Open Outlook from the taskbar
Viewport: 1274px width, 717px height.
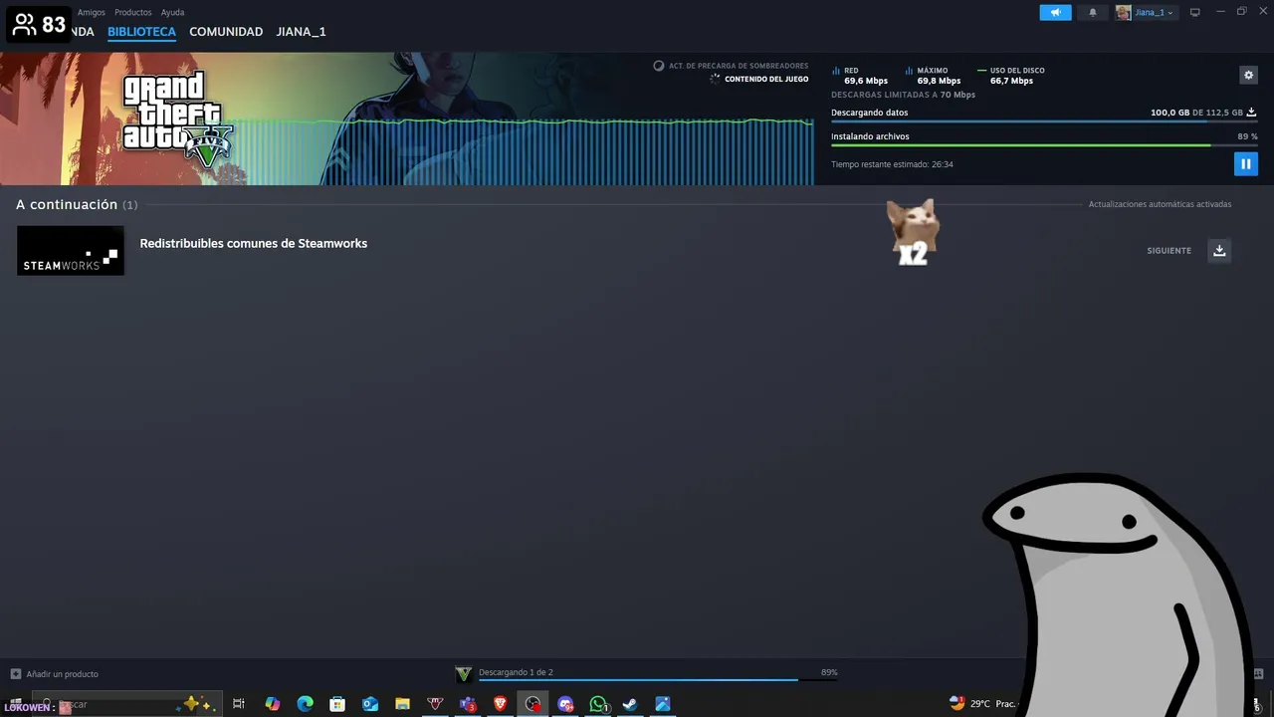pos(370,704)
